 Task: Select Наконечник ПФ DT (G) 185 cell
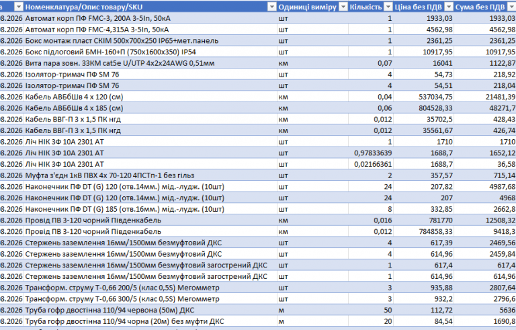pyautogui.click(x=150, y=209)
